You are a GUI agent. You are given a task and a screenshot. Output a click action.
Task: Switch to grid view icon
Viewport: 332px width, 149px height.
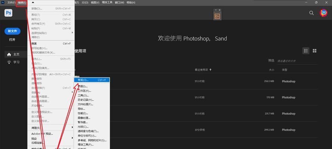coord(315,51)
